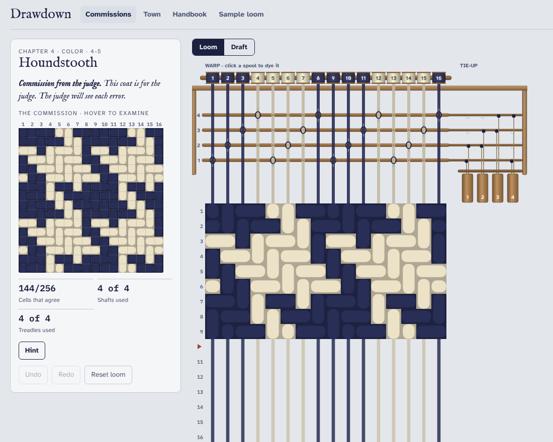Click warp spool 15
Image resolution: width=553 pixels, height=442 pixels.
[424, 78]
